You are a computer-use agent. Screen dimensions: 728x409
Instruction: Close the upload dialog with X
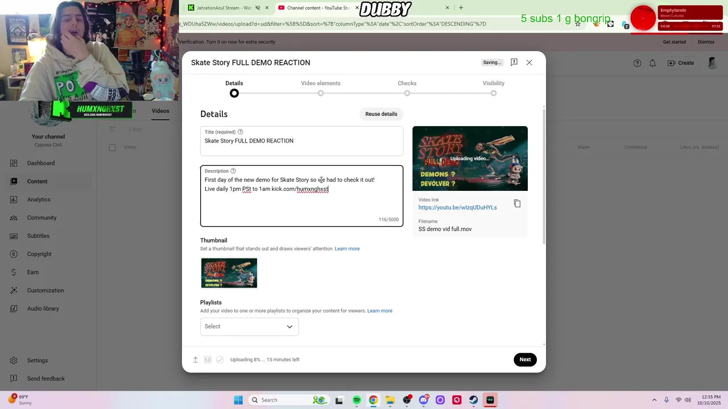point(529,62)
